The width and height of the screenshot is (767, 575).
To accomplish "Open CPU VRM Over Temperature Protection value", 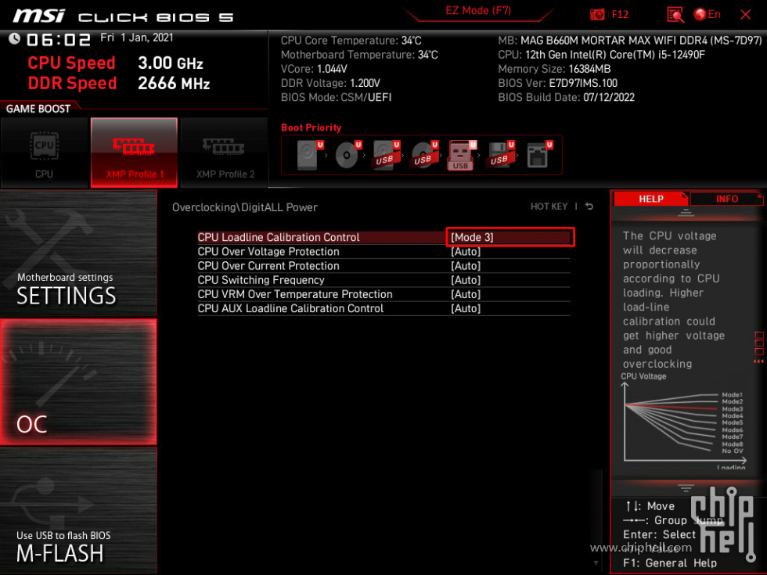I will coord(466,294).
